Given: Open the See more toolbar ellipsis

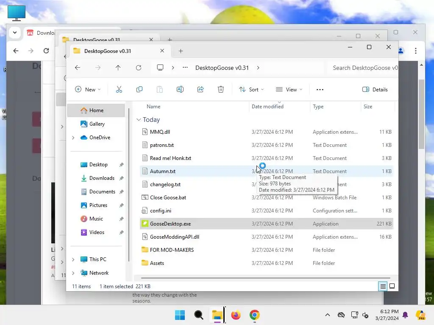Looking at the screenshot, I should pos(320,90).
